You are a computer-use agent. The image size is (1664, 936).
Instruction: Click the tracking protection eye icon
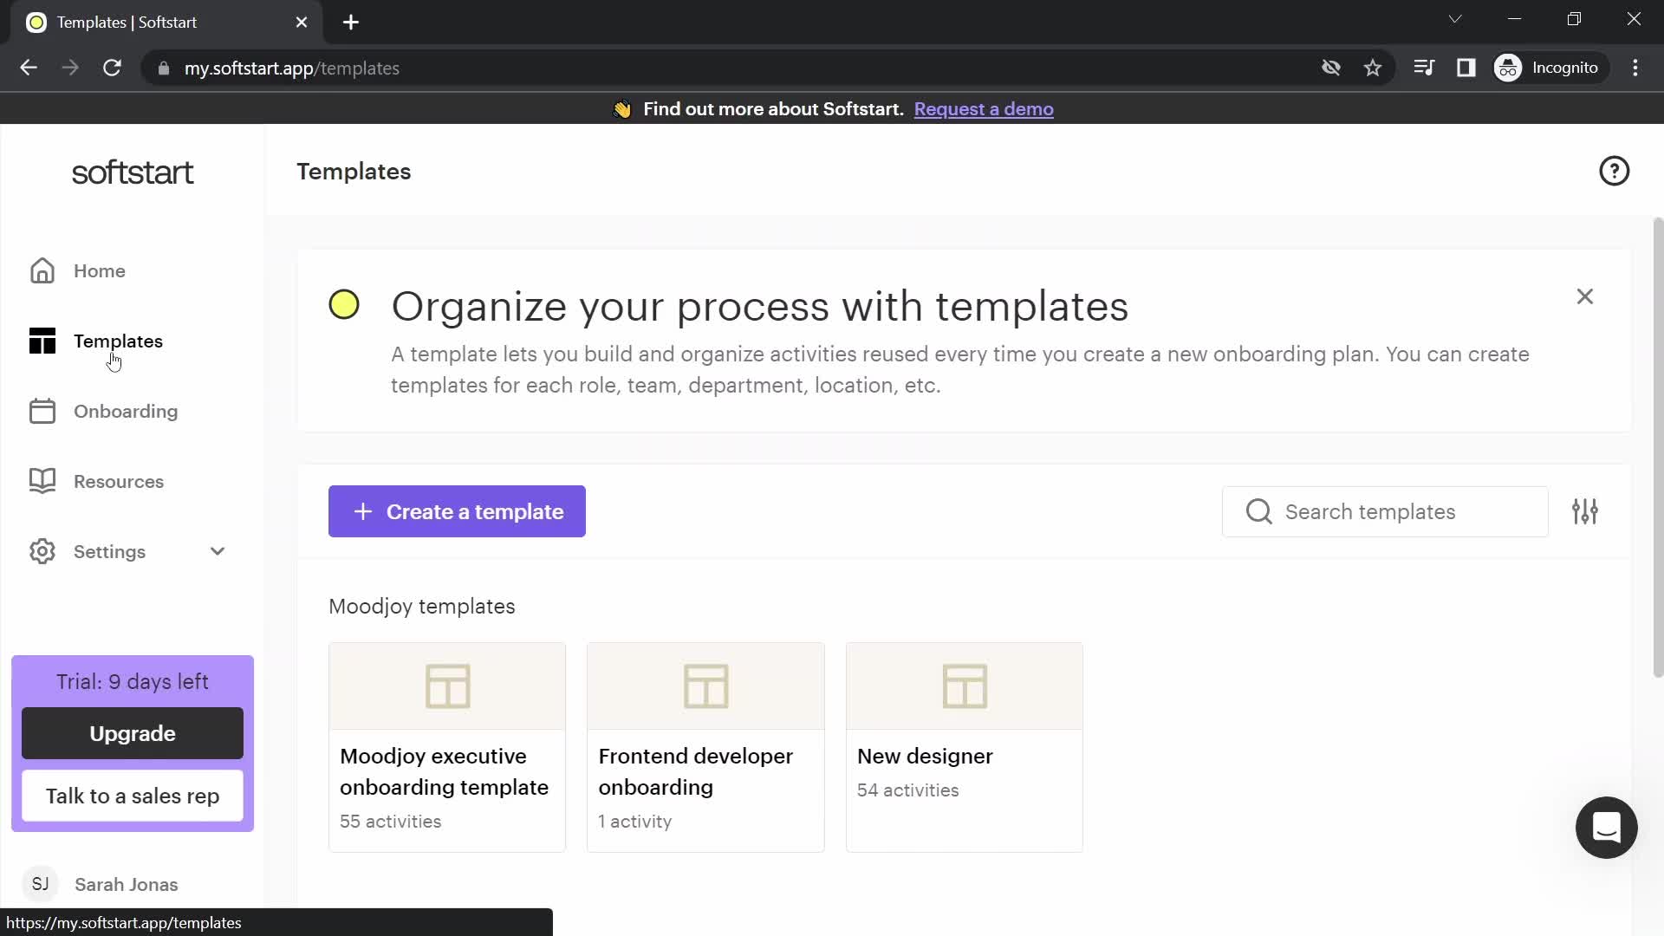[1331, 68]
